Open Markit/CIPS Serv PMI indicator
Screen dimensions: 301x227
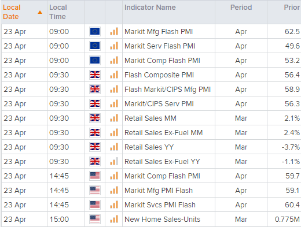tap(159, 104)
